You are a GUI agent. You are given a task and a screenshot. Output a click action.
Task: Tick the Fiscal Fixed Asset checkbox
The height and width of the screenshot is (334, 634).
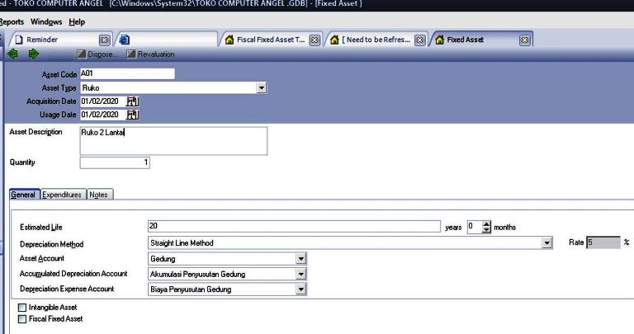point(22,318)
